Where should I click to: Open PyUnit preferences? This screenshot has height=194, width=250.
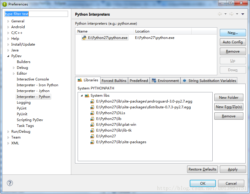(22, 114)
